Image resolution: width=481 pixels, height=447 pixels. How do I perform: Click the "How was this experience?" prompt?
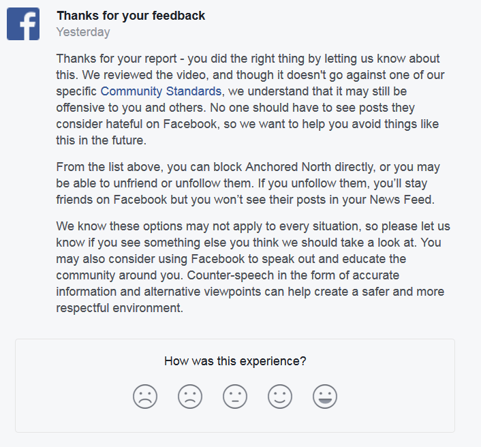(235, 361)
